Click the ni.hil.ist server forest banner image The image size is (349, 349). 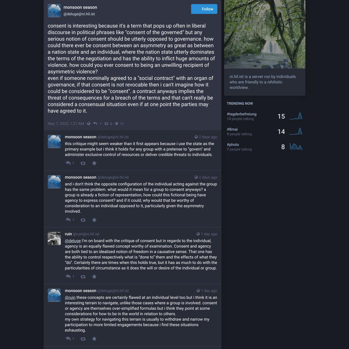click(x=265, y=34)
